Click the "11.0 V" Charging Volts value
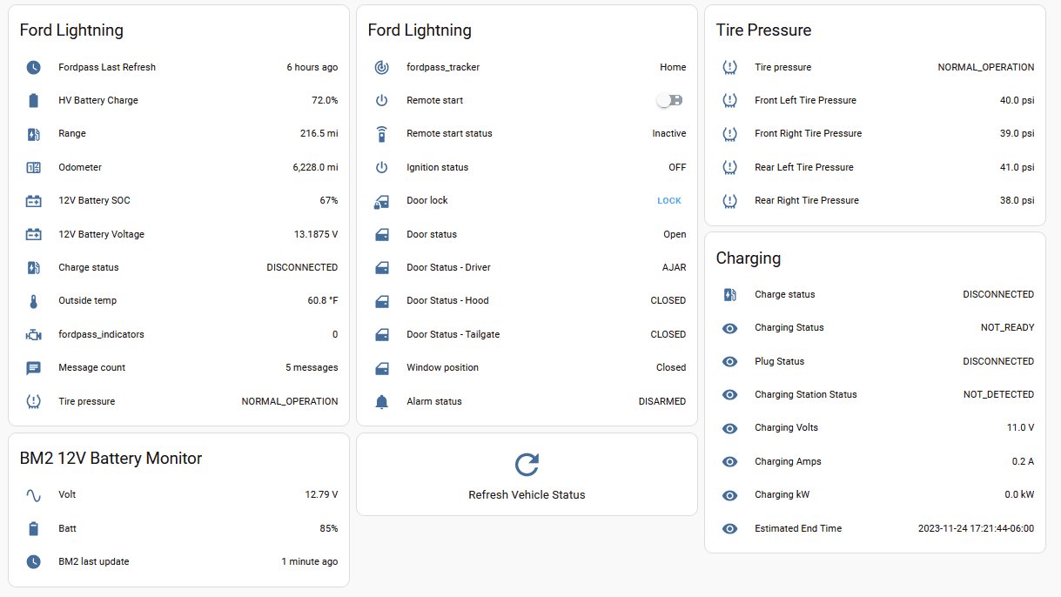1061x597 pixels. click(x=1020, y=428)
